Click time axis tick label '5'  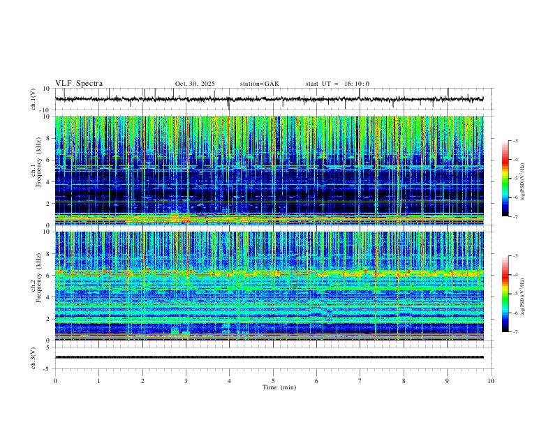point(273,381)
